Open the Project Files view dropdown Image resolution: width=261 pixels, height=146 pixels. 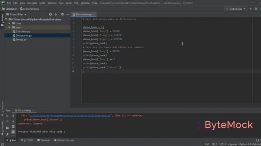16,15
